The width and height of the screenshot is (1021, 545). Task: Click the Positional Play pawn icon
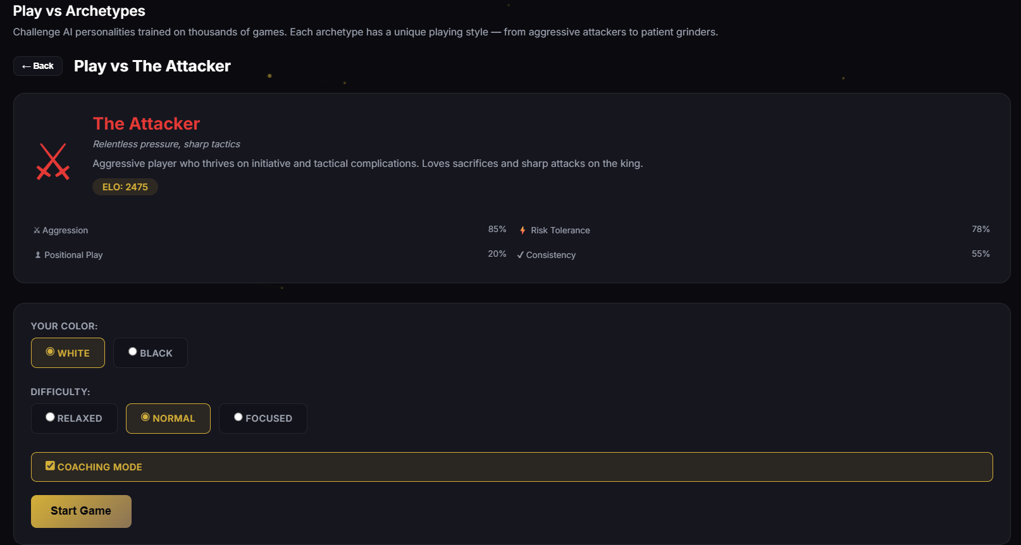point(38,255)
